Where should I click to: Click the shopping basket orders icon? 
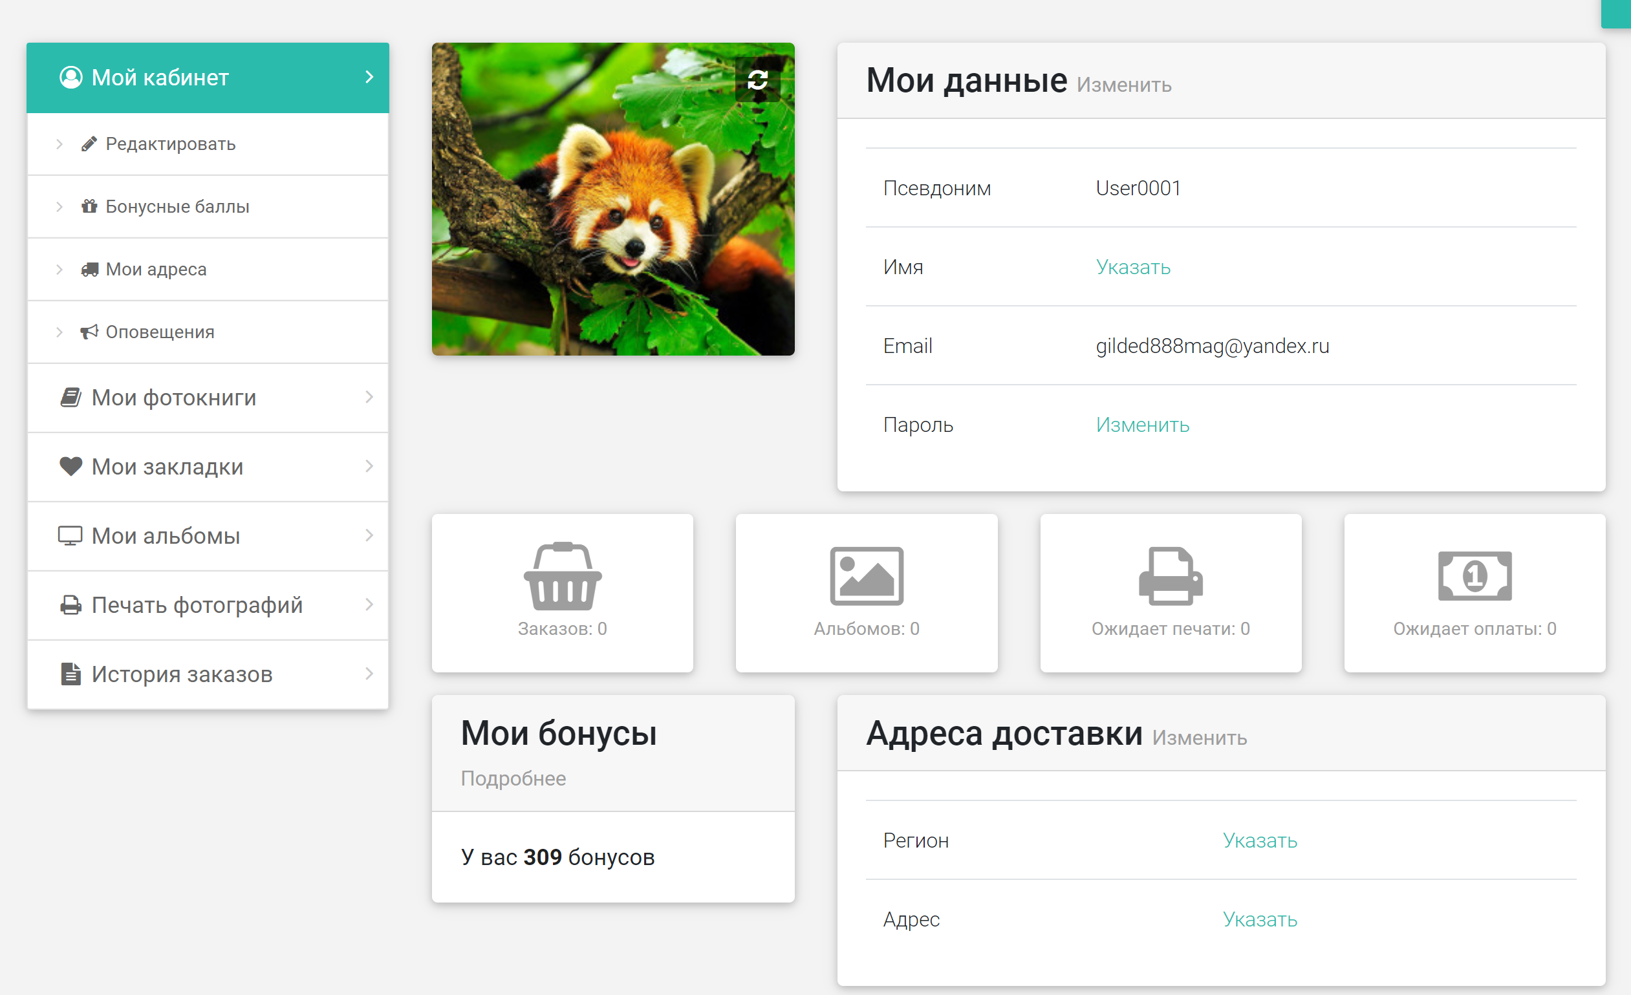point(562,575)
